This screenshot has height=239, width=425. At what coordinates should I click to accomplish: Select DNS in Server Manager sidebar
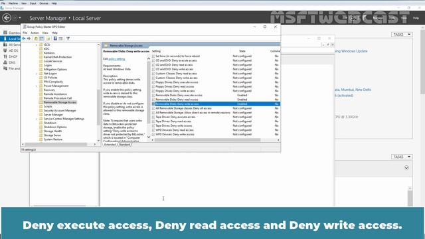(12, 62)
